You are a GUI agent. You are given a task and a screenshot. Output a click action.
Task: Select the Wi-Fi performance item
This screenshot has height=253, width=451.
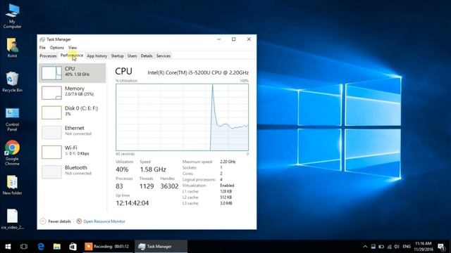pyautogui.click(x=72, y=152)
